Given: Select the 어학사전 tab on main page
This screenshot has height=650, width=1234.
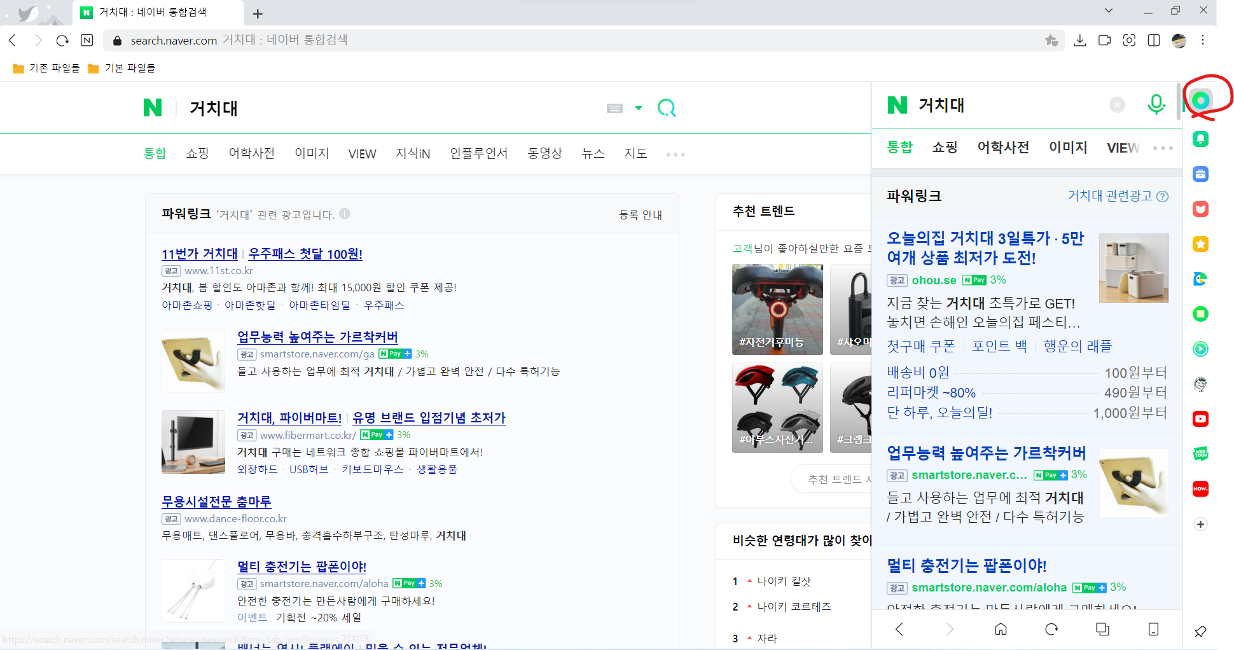Looking at the screenshot, I should [251, 153].
